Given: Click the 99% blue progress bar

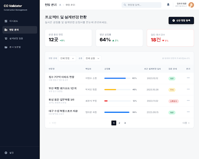Looking at the screenshot, I should tap(117, 112).
